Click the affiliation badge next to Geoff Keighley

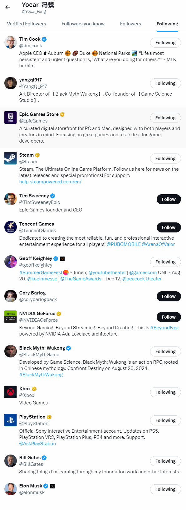[x=62, y=259]
